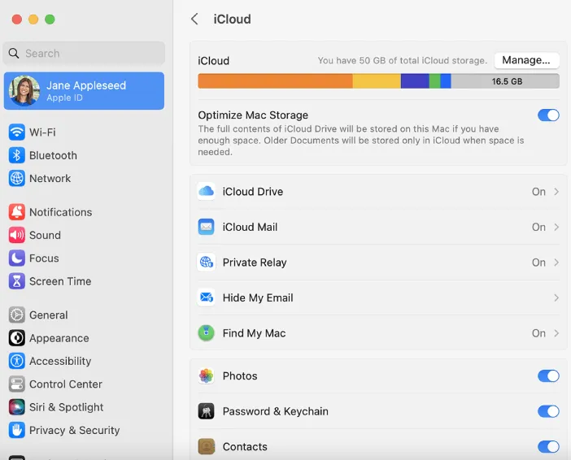Click the Password & Keychain keys icon
The height and width of the screenshot is (460, 571).
click(206, 411)
